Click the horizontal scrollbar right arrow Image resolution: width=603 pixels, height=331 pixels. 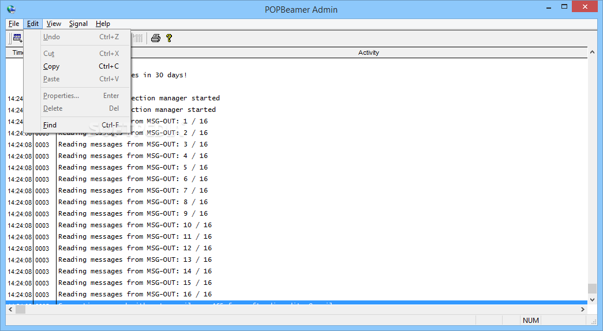point(583,309)
